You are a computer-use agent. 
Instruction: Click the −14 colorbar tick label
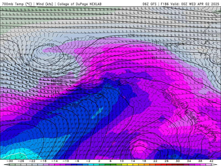54,161
